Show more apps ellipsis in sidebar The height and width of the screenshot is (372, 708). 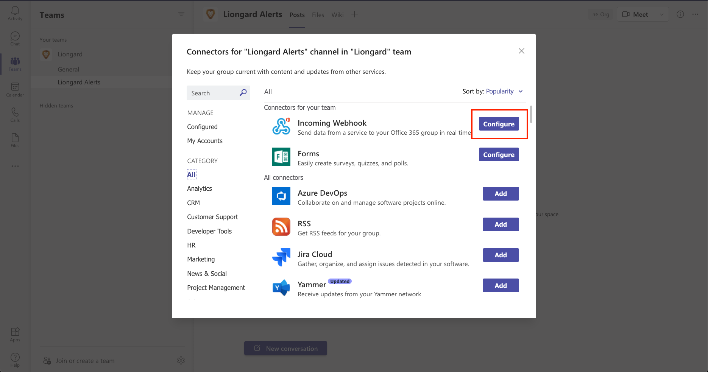[x=15, y=166]
